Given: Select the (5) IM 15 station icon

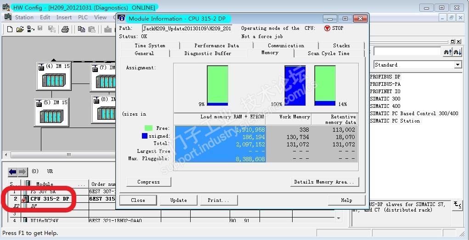Looking at the screenshot, I should pyautogui.click(x=52, y=112).
